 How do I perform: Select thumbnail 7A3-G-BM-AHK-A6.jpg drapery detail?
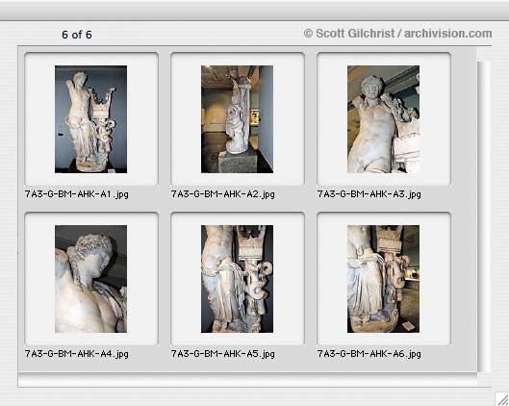click(383, 279)
